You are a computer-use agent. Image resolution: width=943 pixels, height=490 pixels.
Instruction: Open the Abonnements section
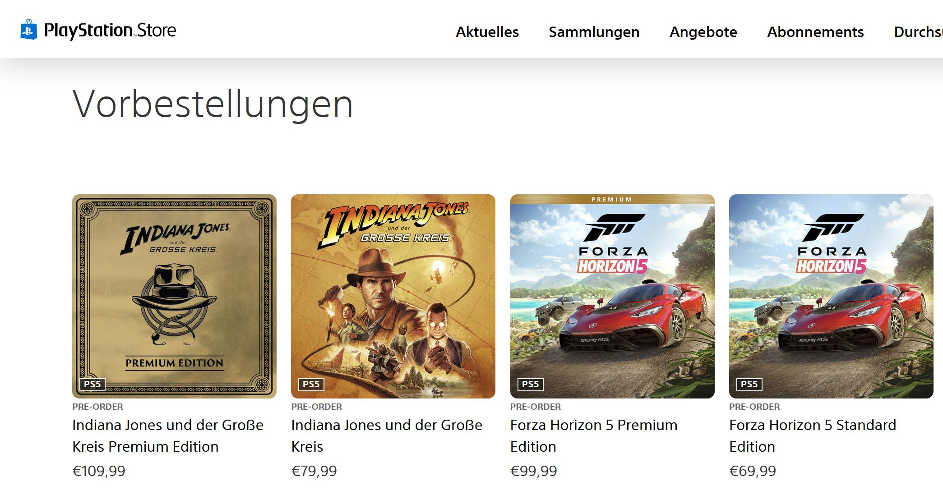tap(815, 32)
